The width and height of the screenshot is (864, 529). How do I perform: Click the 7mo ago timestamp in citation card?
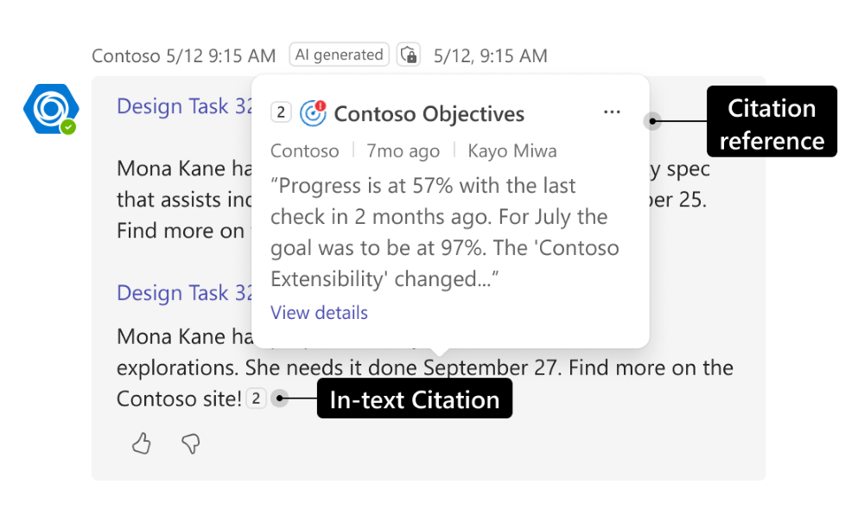coord(403,151)
